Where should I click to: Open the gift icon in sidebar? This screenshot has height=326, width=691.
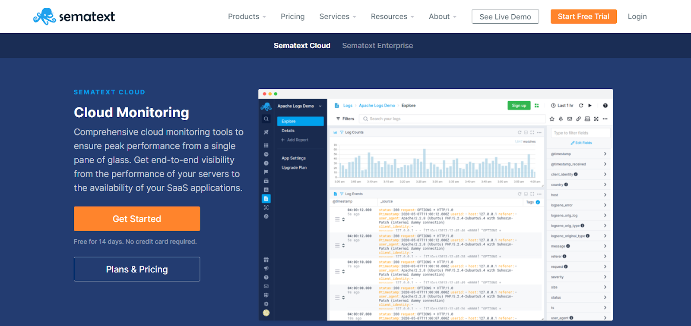pyautogui.click(x=266, y=260)
